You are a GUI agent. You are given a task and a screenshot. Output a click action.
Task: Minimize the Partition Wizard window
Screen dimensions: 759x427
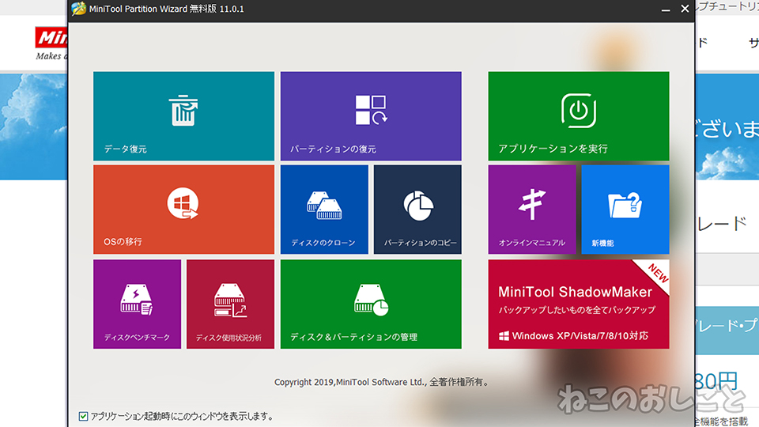click(666, 9)
